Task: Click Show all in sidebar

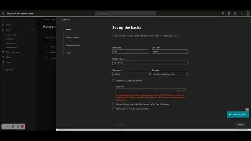Action: pos(9,70)
